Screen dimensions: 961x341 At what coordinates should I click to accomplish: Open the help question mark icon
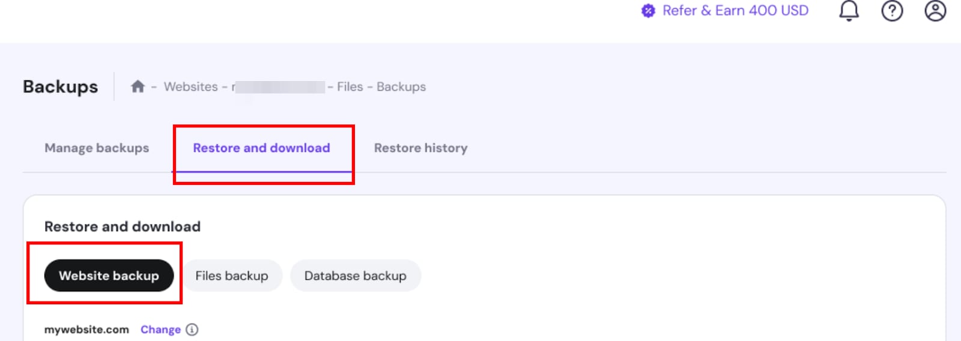pyautogui.click(x=892, y=11)
